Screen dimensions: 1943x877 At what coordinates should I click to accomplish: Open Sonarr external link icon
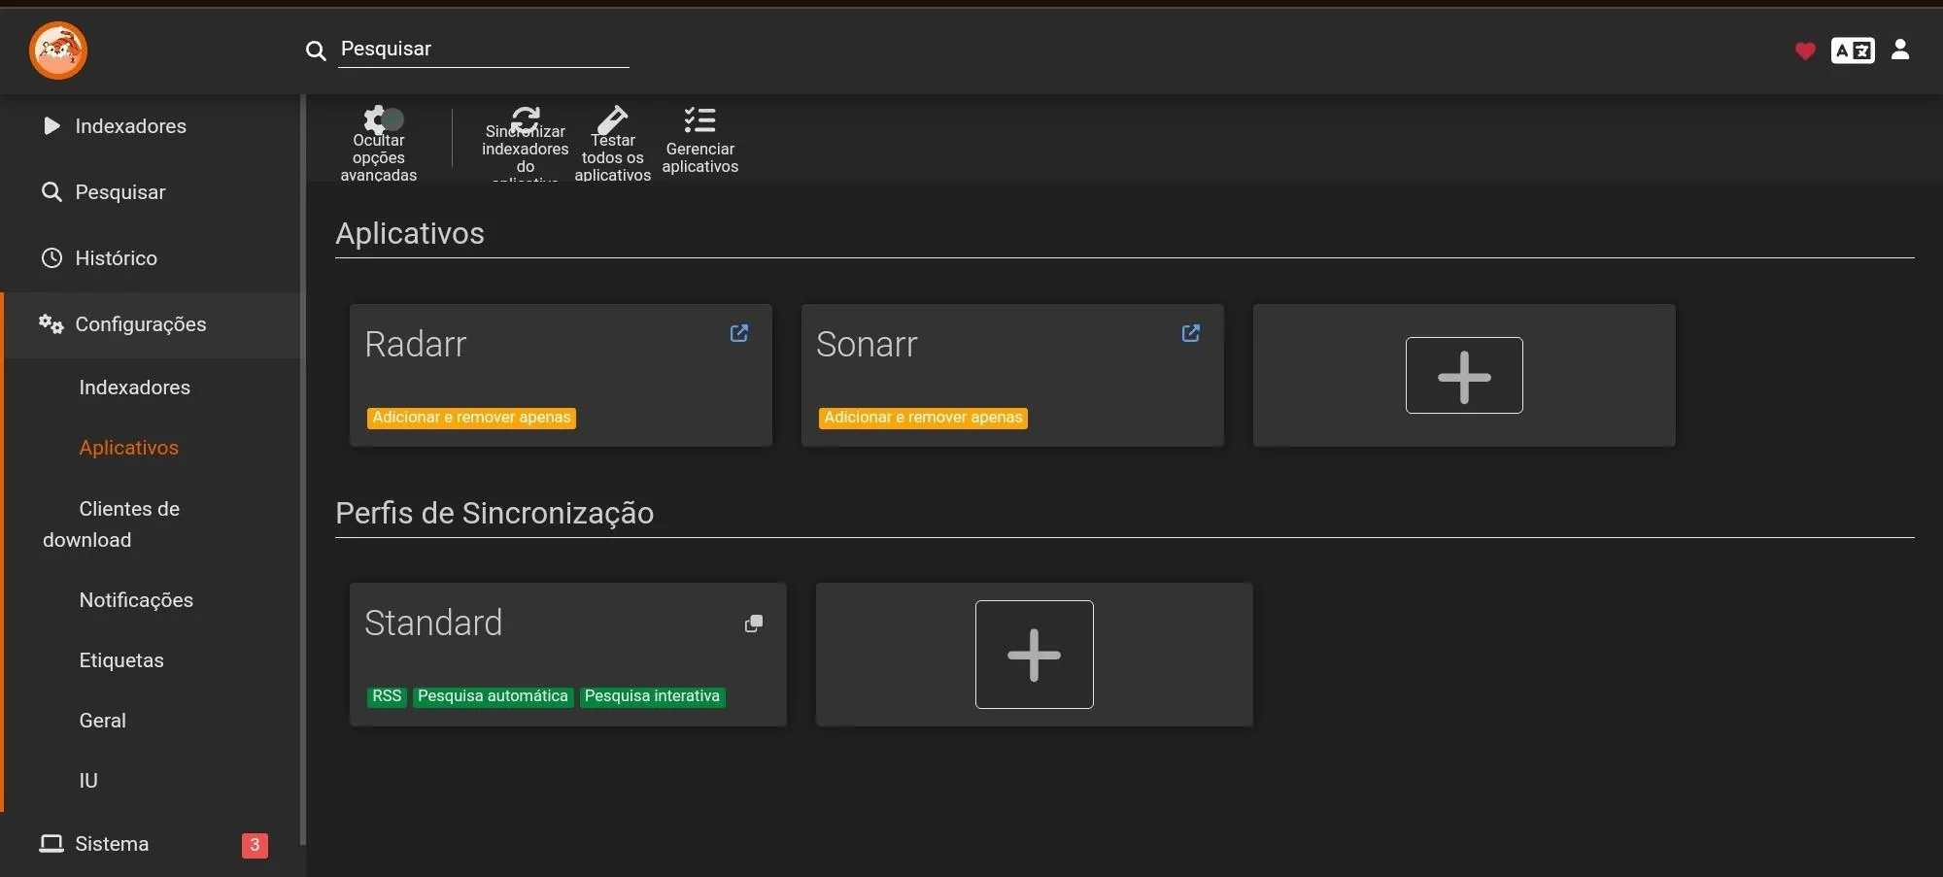pyautogui.click(x=1190, y=333)
